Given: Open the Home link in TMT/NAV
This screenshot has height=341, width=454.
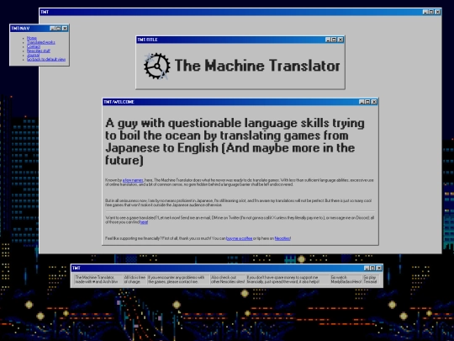Looking at the screenshot, I should [x=32, y=38].
